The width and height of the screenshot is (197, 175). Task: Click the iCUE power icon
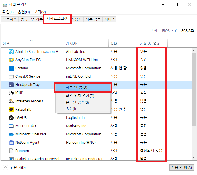tap(11, 93)
